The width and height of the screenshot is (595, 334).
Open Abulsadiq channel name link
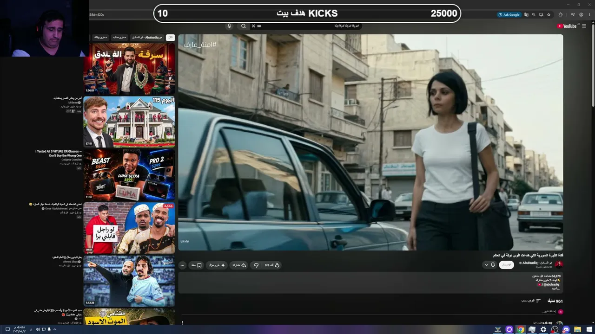[537, 263]
